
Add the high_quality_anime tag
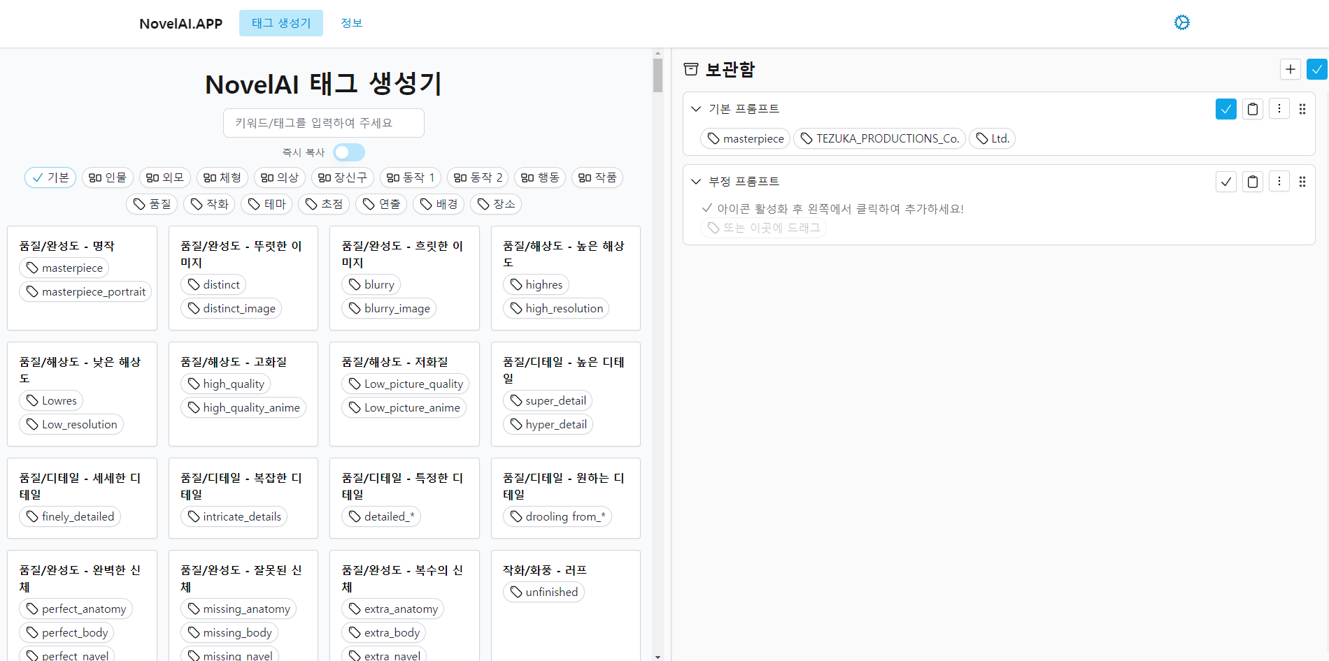point(243,407)
